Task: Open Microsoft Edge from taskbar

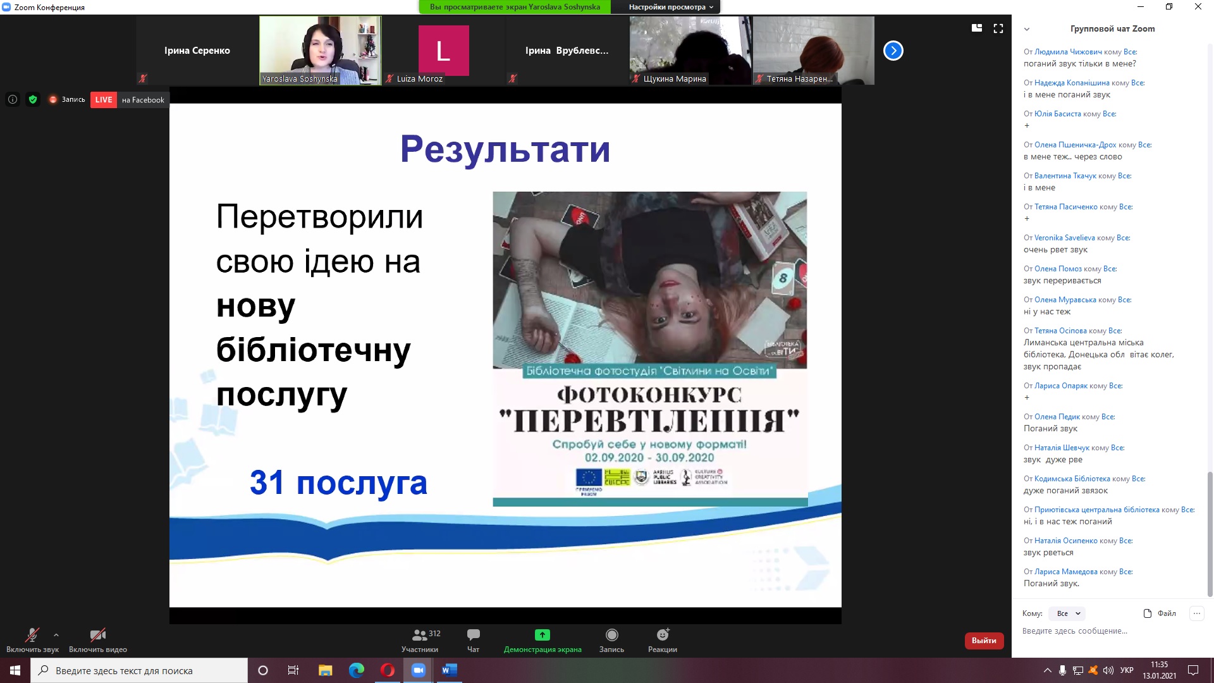Action: pyautogui.click(x=357, y=670)
